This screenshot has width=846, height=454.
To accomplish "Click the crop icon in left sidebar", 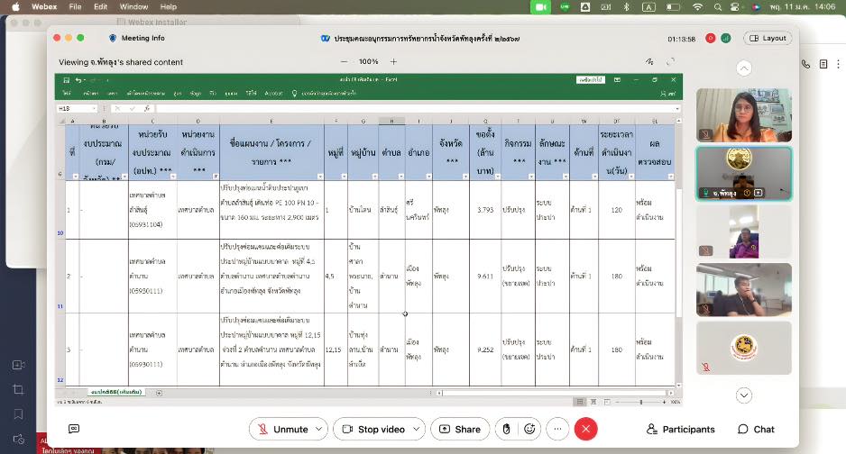I will tap(18, 389).
